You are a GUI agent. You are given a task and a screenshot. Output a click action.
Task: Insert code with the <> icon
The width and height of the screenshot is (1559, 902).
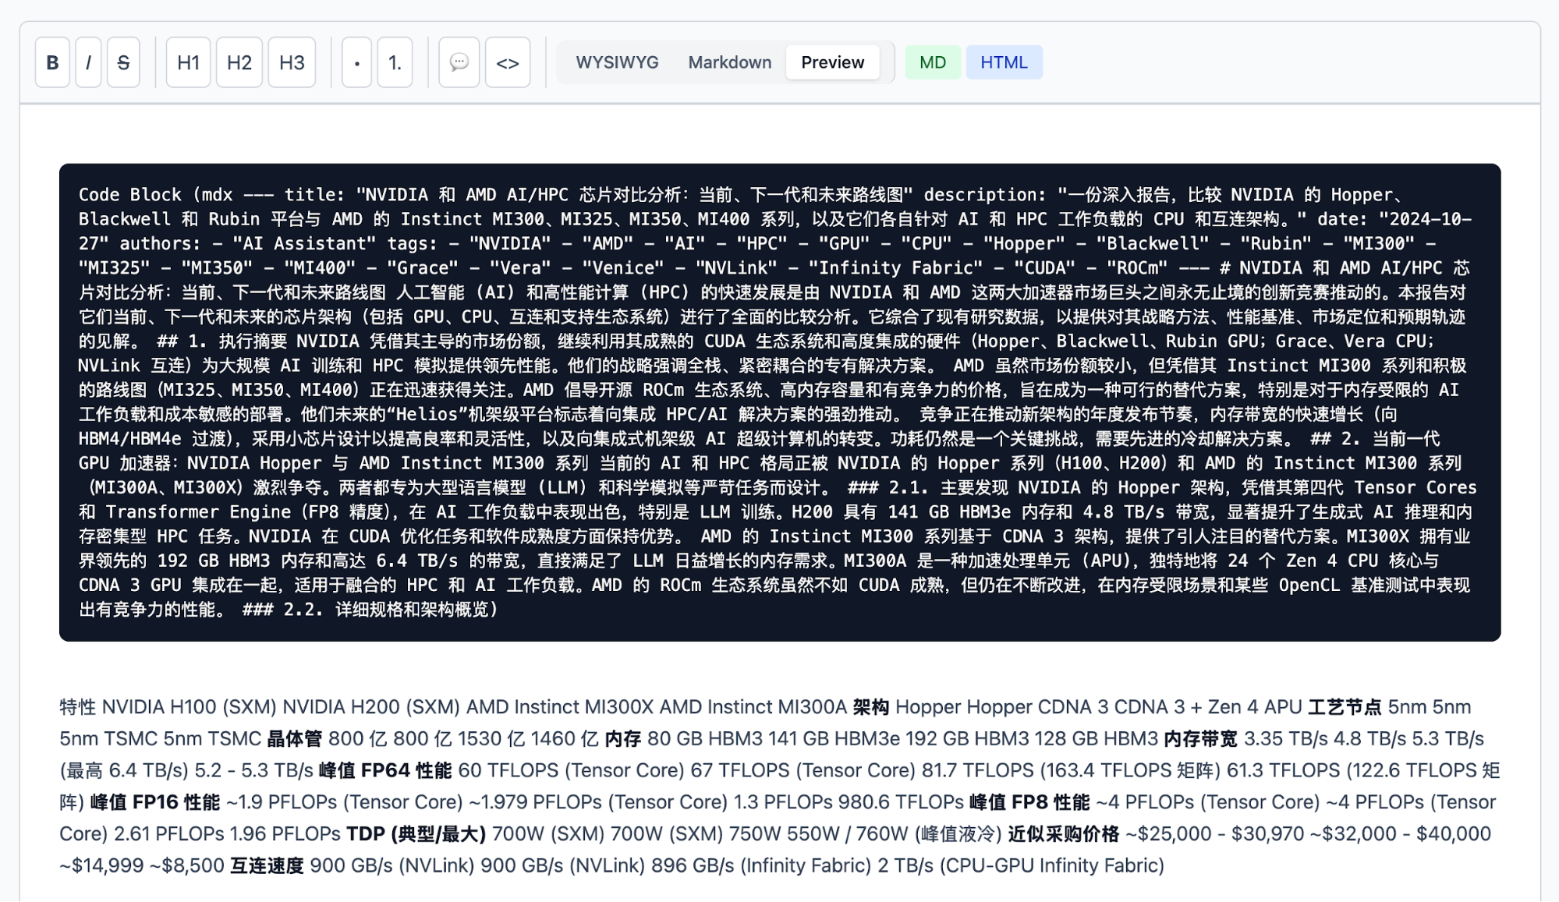click(x=507, y=62)
